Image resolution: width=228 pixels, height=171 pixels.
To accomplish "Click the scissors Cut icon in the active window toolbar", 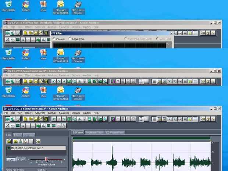I will click(x=79, y=119).
